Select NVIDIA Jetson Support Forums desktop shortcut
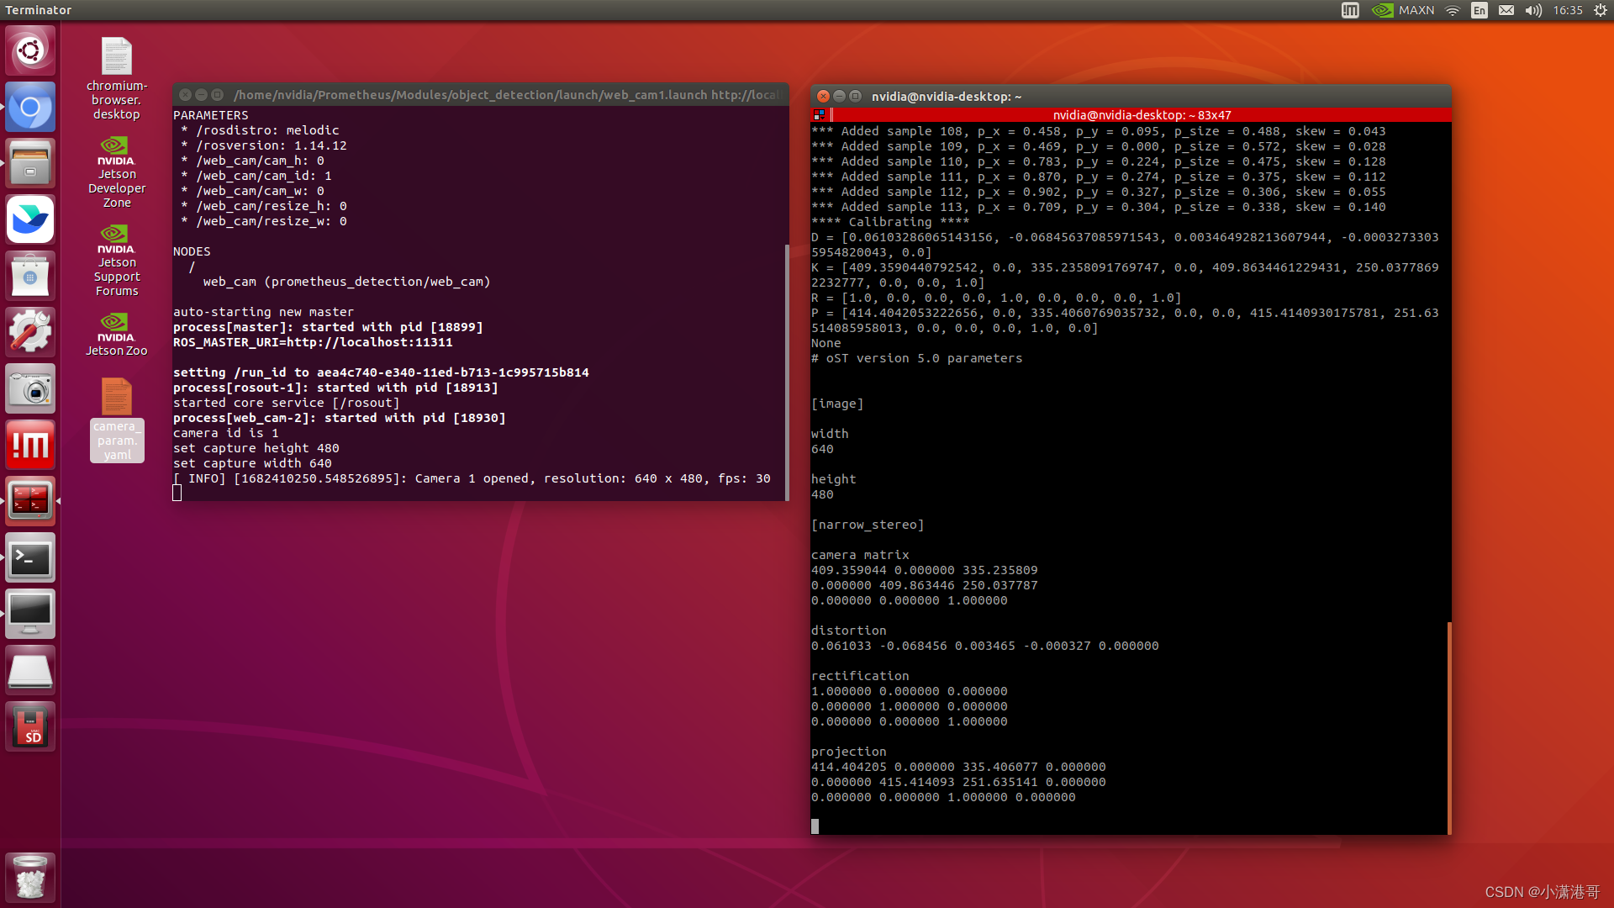 (117, 261)
